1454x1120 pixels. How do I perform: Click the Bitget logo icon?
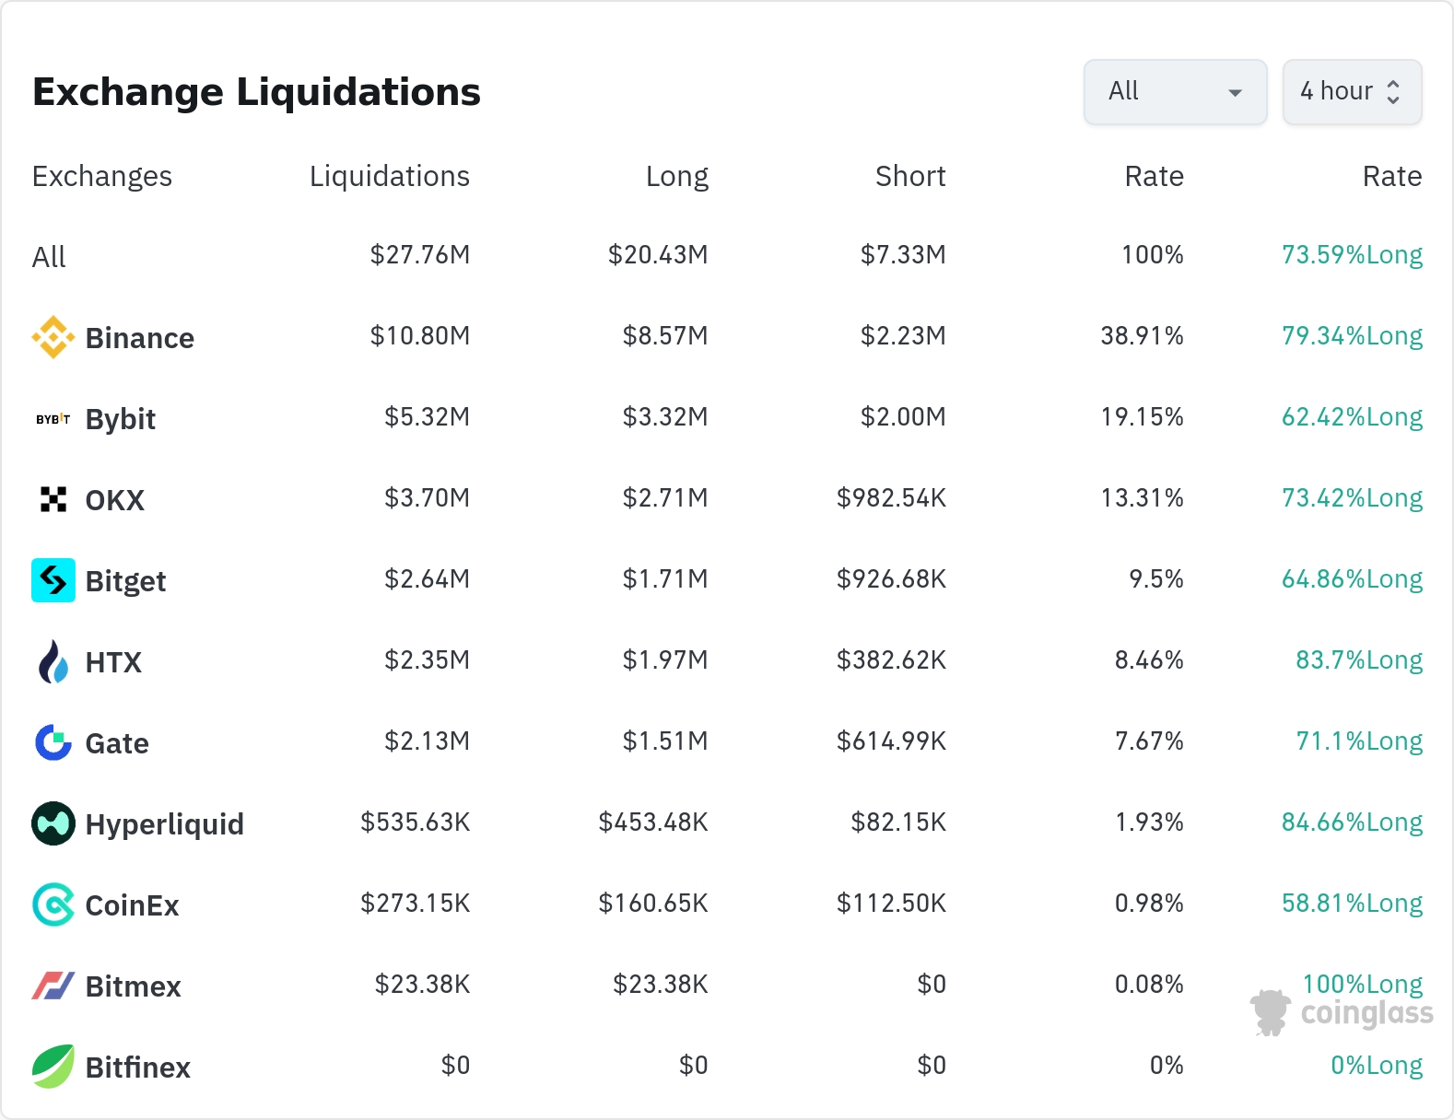(x=53, y=580)
